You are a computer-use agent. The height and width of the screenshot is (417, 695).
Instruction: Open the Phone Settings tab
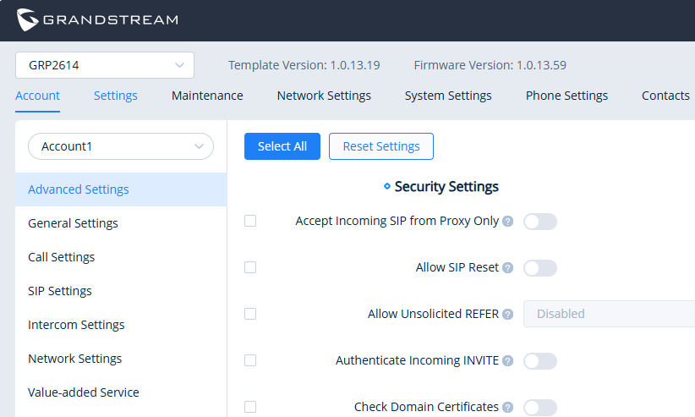[566, 96]
